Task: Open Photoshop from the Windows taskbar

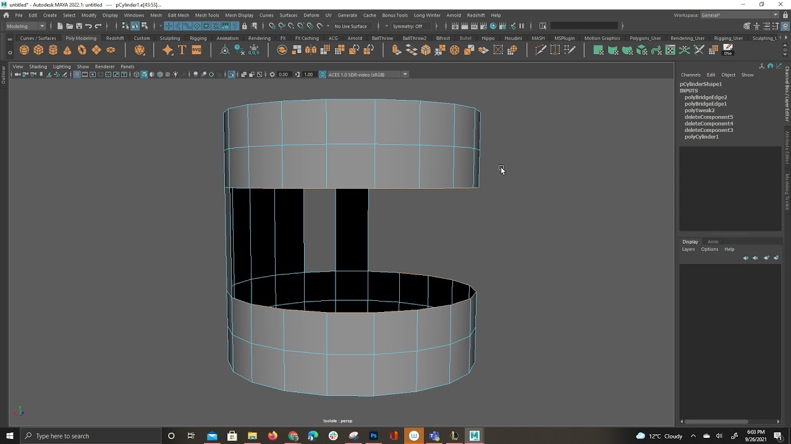Action: click(373, 436)
